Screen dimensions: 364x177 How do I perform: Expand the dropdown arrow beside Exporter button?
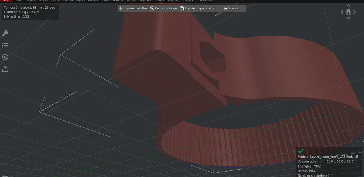[214, 8]
